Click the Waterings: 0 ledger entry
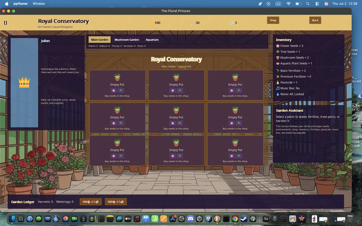Viewport: 362px width, 226px height. pyautogui.click(x=65, y=202)
